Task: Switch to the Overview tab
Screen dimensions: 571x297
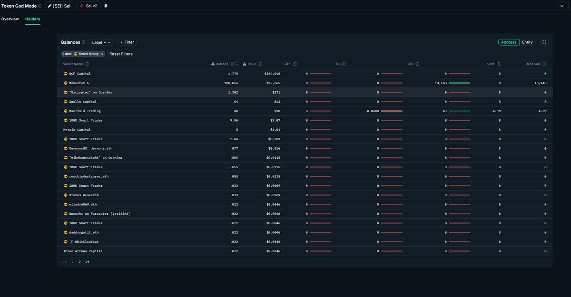Action: click(10, 19)
